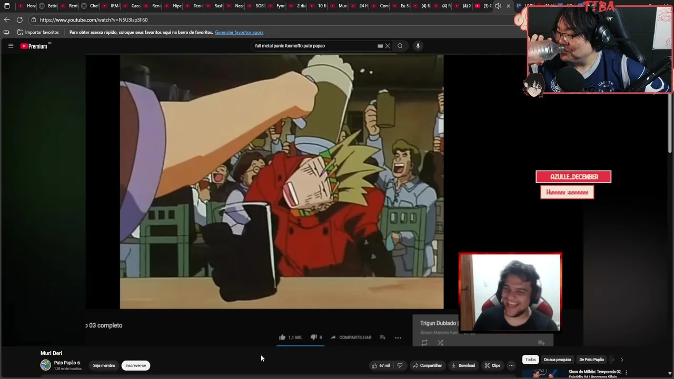Toggle the in-video playlist loop icon
674x379 pixels.
(x=424, y=343)
